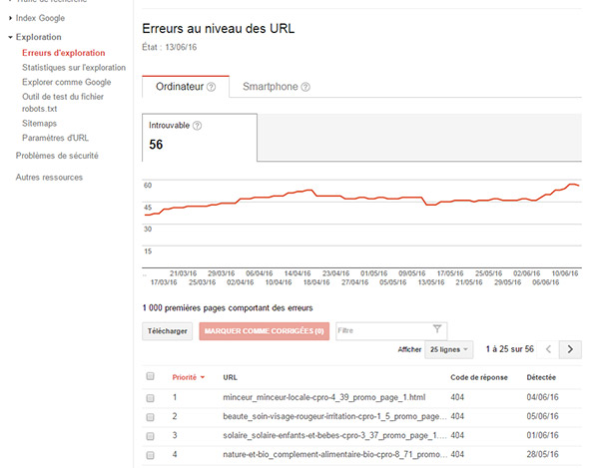This screenshot has height=468, width=599.
Task: Sort by the URL column header
Action: [x=230, y=377]
